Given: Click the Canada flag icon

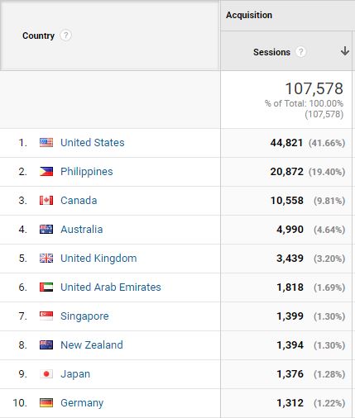Looking at the screenshot, I should coord(46,201).
